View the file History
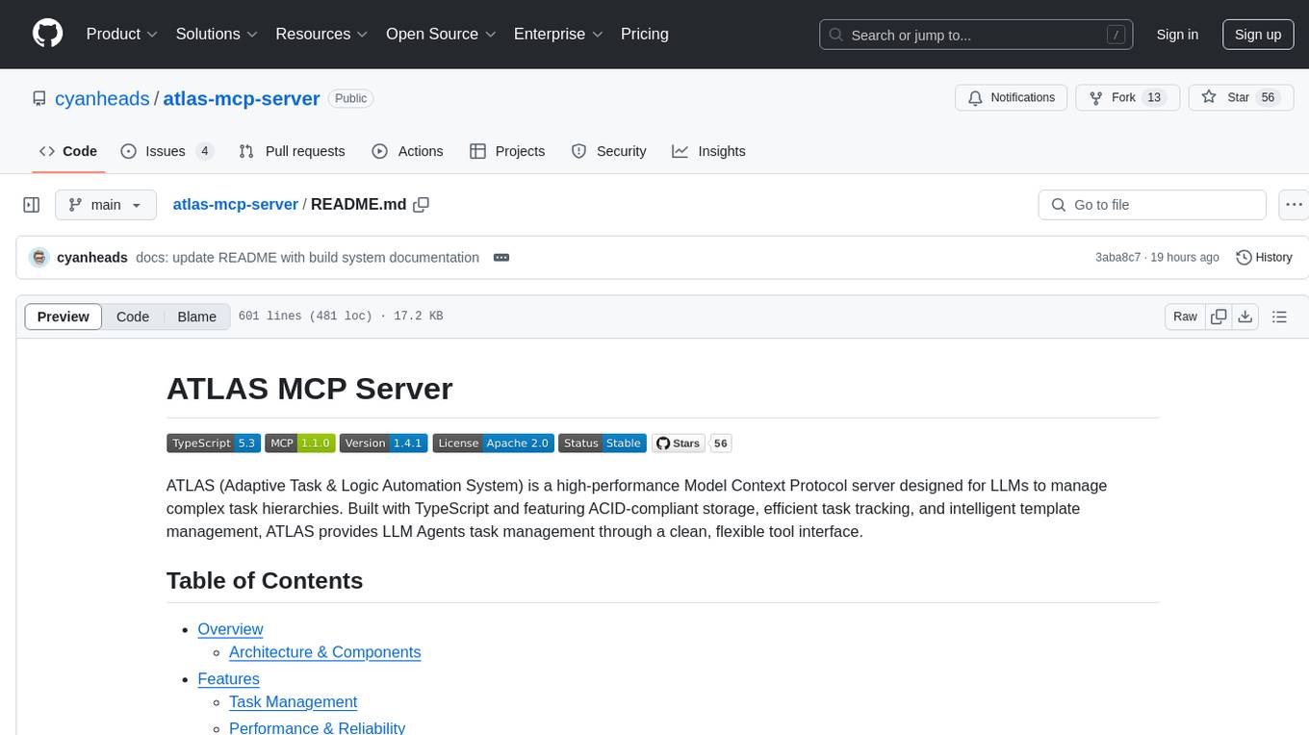The width and height of the screenshot is (1309, 735). tap(1264, 257)
